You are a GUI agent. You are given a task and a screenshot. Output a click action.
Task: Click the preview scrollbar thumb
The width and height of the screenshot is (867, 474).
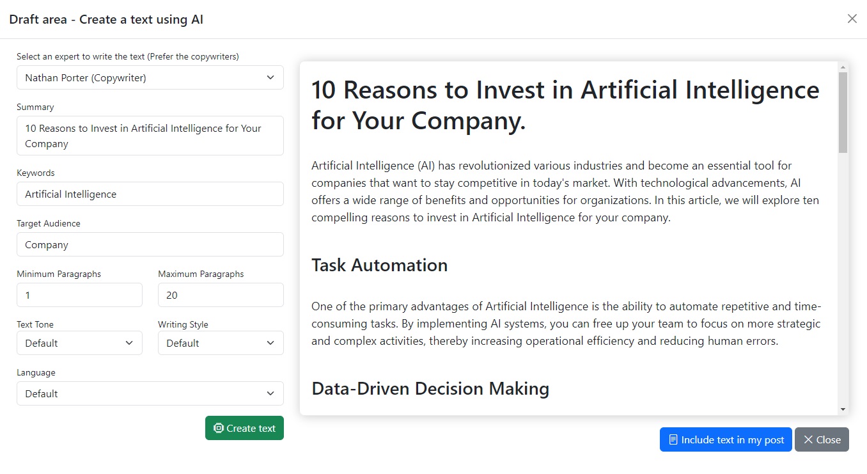pos(843,112)
